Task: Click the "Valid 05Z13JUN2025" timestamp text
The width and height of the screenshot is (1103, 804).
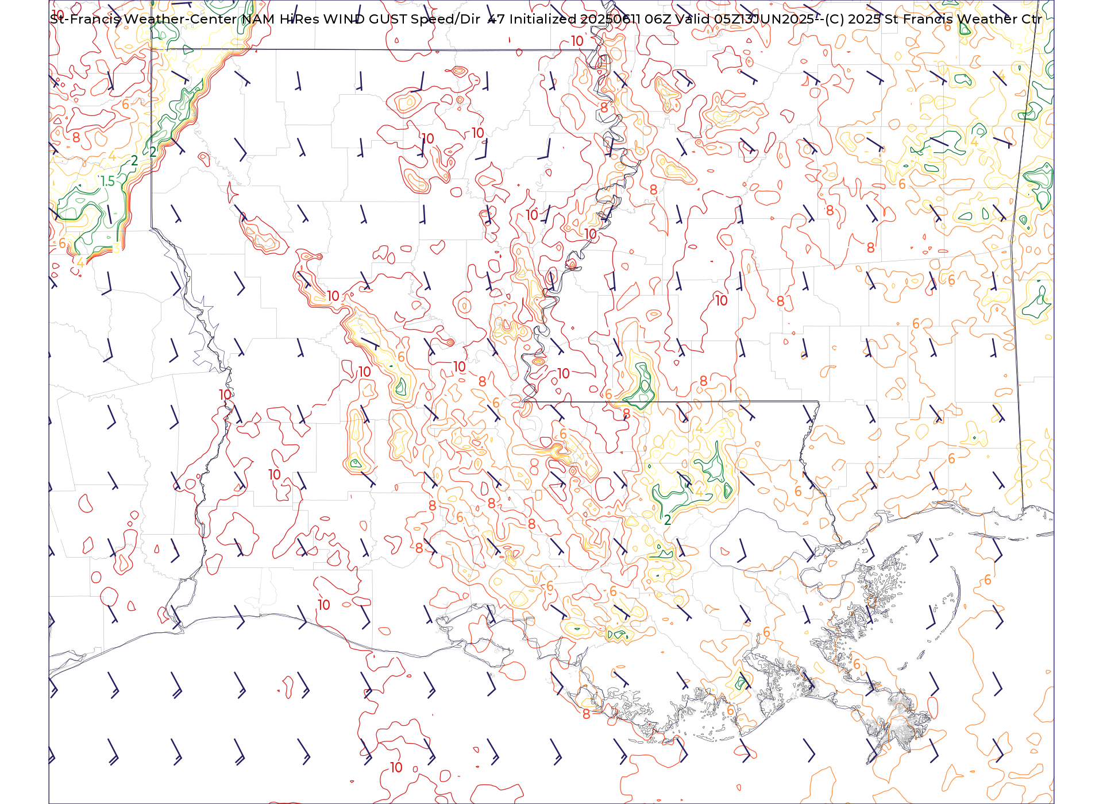Action: 745,19
